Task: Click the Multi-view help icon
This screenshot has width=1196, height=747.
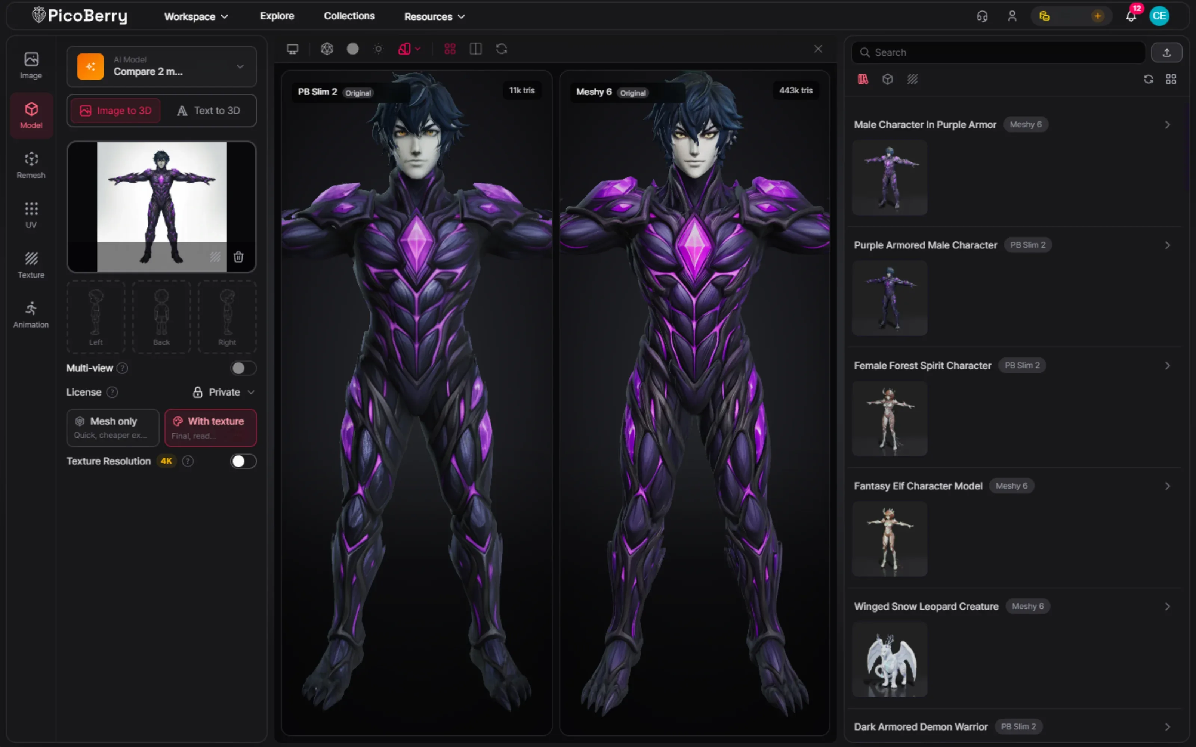Action: [122, 368]
